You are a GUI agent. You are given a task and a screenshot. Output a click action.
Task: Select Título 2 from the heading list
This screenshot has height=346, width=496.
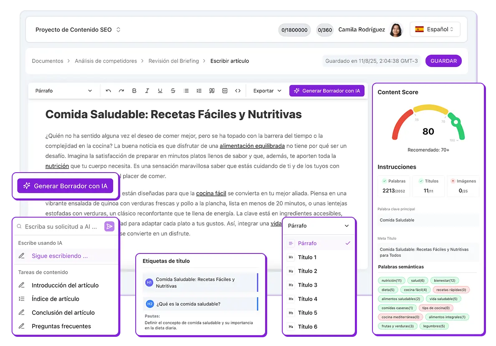tap(307, 271)
